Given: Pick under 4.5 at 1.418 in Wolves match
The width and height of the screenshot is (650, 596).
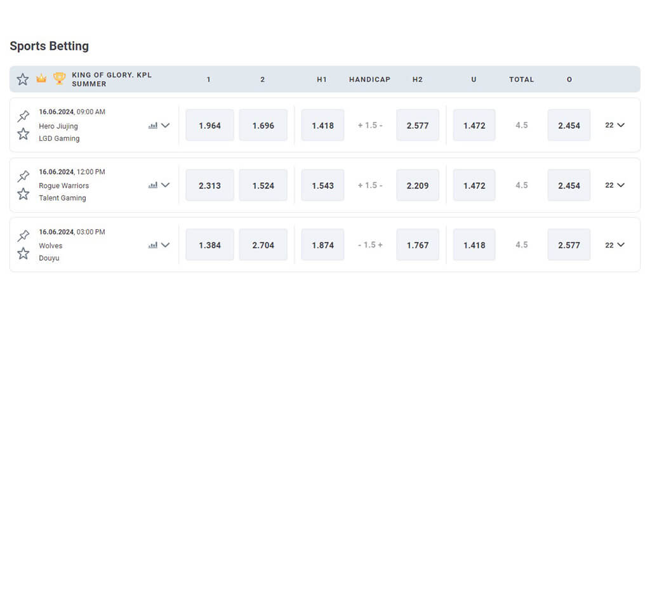Looking at the screenshot, I should coord(474,245).
